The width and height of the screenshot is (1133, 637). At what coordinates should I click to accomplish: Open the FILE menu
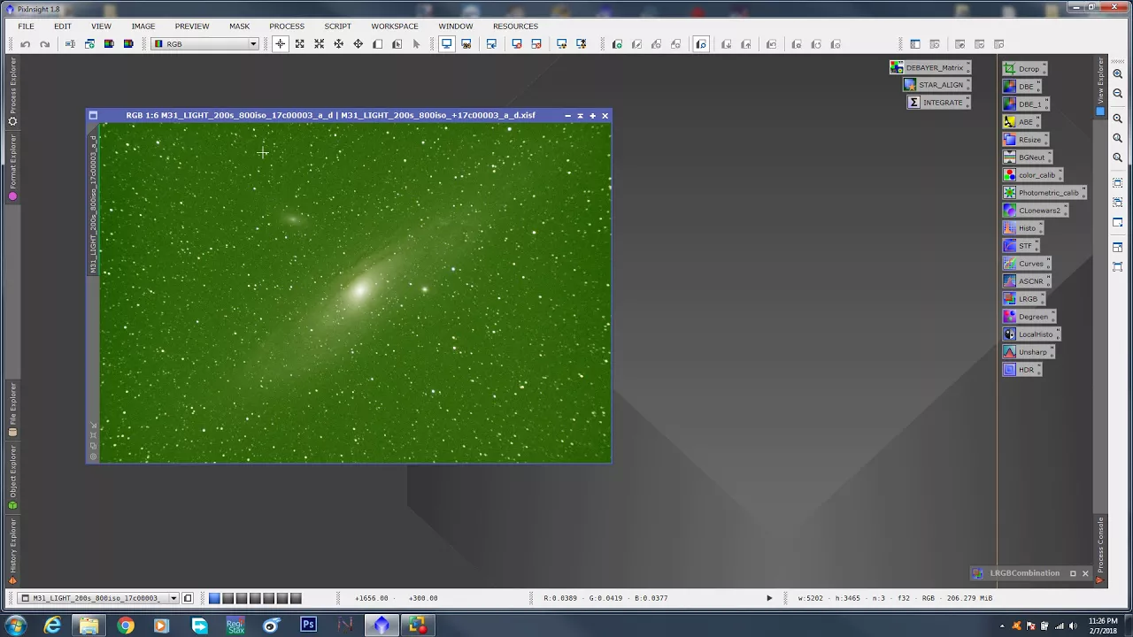coord(26,27)
